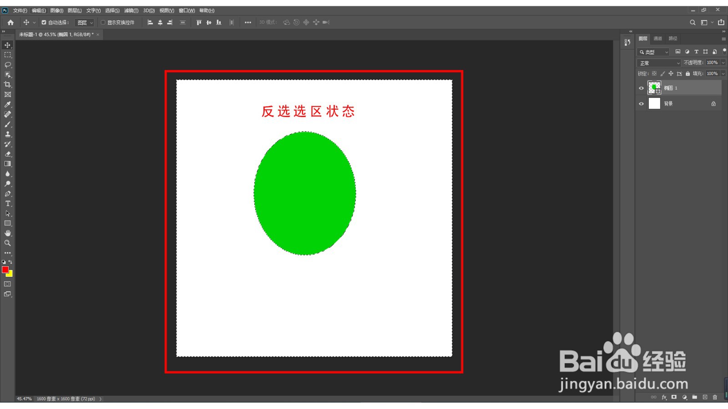Open the 不透明度 opacity dropdown
This screenshot has height=409, width=728.
pyautogui.click(x=723, y=63)
